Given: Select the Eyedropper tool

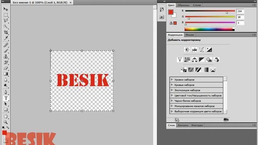Looking at the screenshot, I should pos(6,38).
